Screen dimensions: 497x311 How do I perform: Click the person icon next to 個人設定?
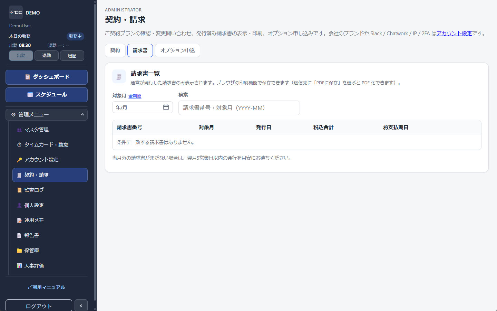pyautogui.click(x=19, y=205)
